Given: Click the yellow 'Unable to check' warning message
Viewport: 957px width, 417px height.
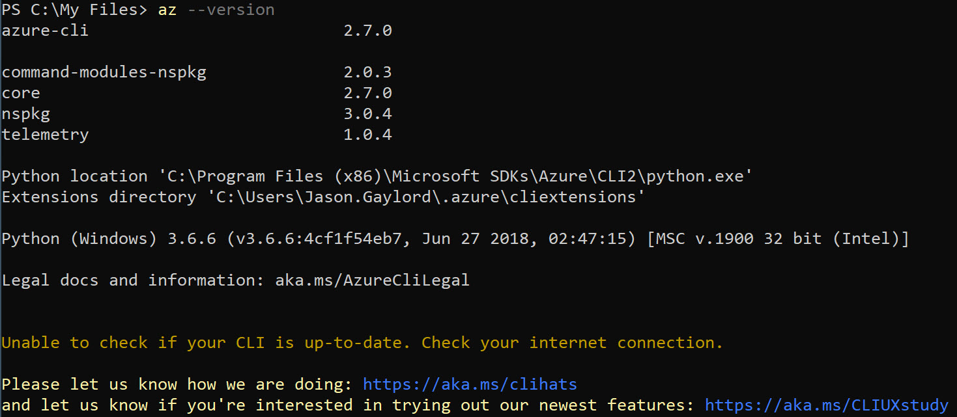Looking at the screenshot, I should (362, 343).
